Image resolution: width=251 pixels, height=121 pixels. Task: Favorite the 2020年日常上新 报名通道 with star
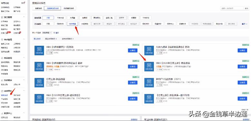coord(159,70)
